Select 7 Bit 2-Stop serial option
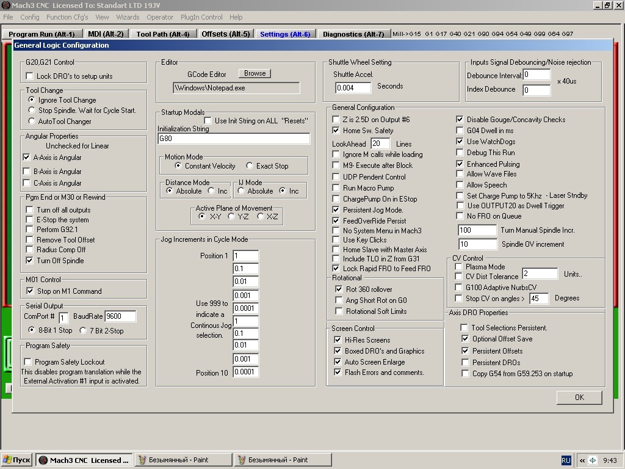 (83, 330)
